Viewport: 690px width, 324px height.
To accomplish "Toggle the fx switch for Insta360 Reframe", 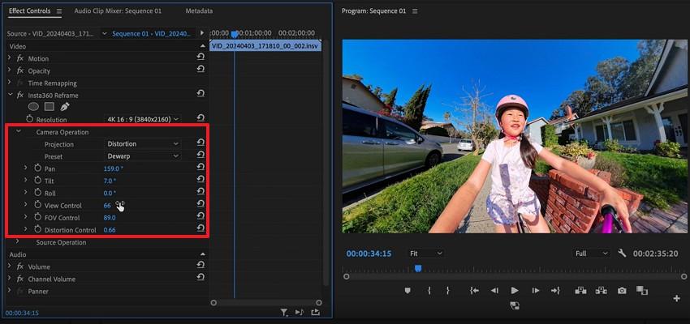I will click(20, 96).
